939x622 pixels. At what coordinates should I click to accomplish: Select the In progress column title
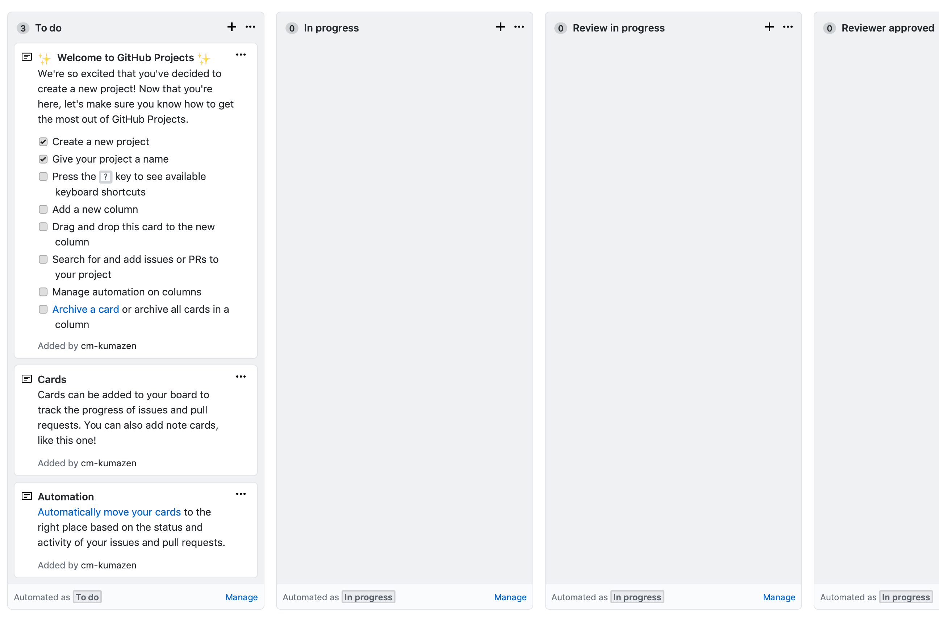pyautogui.click(x=331, y=28)
